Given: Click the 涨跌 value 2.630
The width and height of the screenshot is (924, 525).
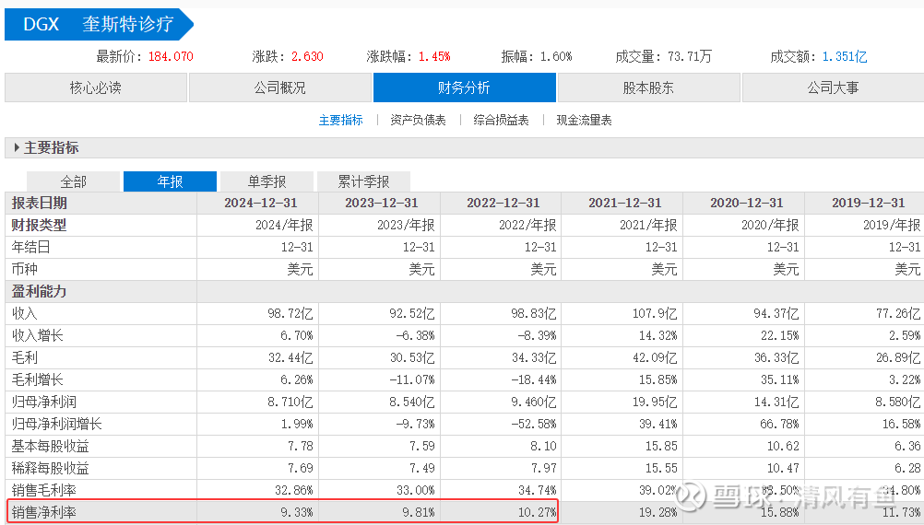Looking at the screenshot, I should click(307, 56).
